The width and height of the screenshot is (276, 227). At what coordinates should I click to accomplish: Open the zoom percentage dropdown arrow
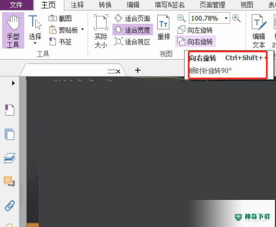226,18
